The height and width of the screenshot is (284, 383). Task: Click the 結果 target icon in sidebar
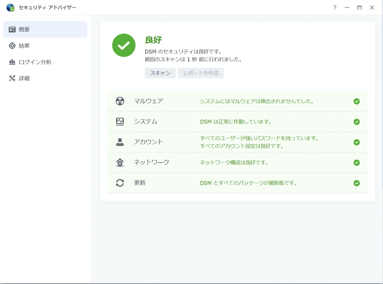point(12,46)
